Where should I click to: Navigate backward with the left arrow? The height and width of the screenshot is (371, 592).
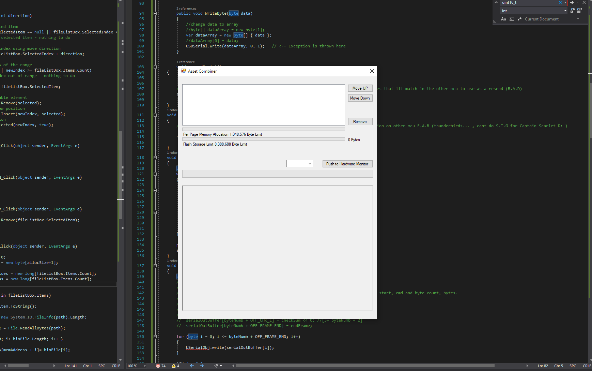tap(192, 366)
